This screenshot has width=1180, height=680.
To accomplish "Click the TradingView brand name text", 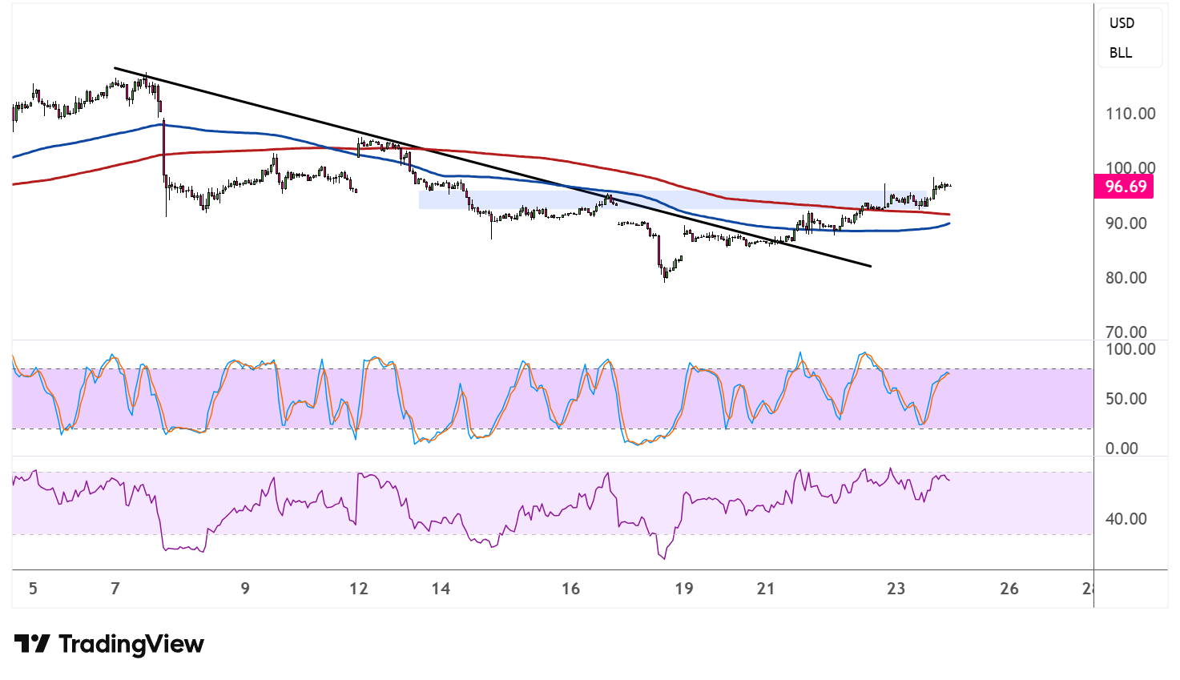I will [131, 644].
